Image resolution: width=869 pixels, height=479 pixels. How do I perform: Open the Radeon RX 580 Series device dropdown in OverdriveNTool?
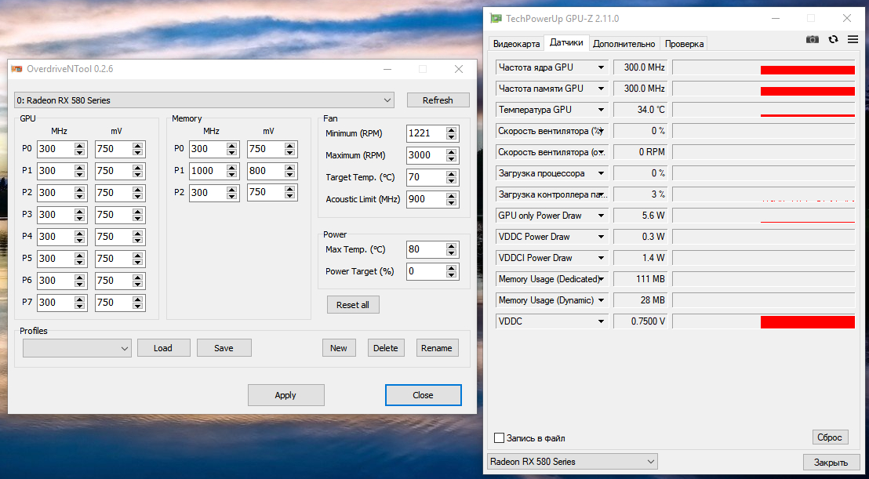tap(205, 100)
